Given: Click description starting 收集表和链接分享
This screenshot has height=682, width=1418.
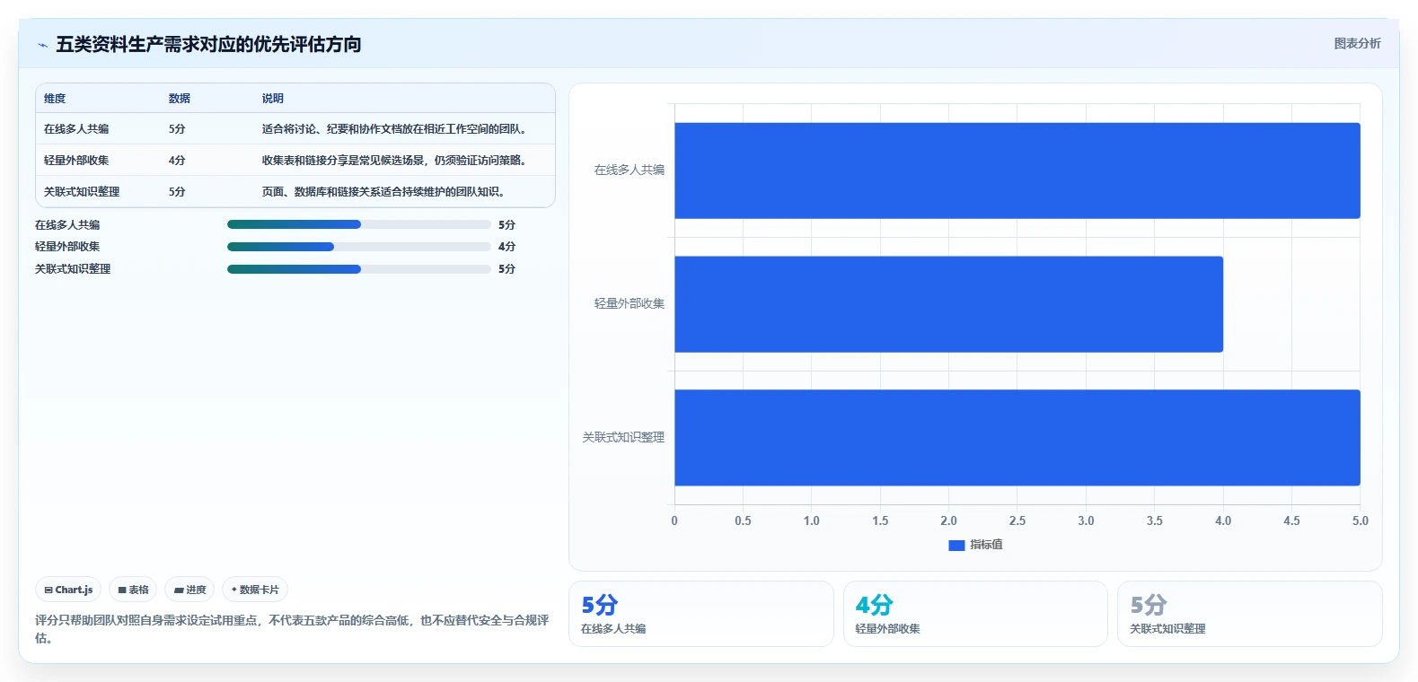Looking at the screenshot, I should (396, 161).
